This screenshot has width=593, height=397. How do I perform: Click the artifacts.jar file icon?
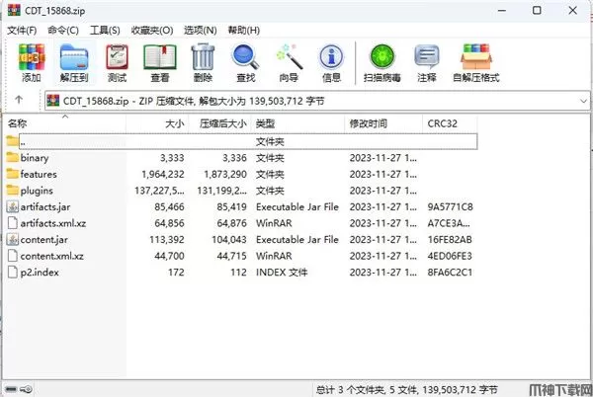pos(13,206)
